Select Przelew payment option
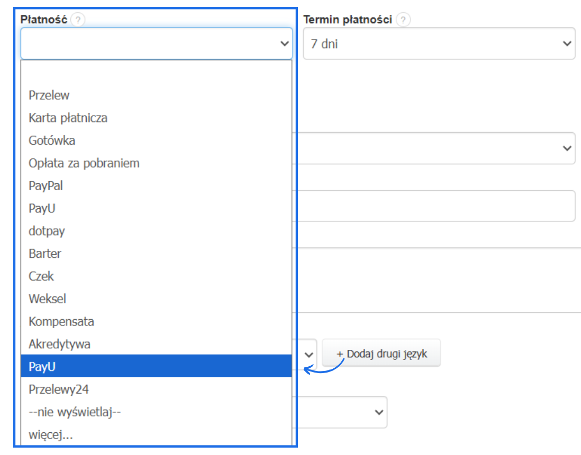Image resolution: width=581 pixels, height=455 pixels. coord(49,96)
